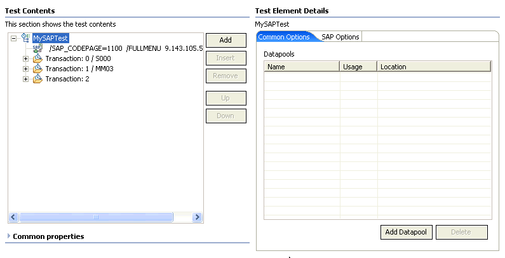Viewport: 505px width, 258px height.
Task: Click the Add Datapool button
Action: (406, 232)
